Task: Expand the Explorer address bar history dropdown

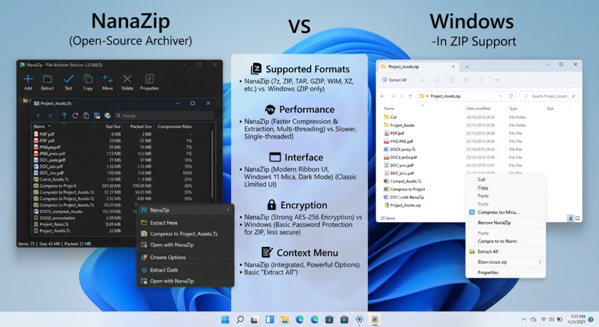Action: 501,97
